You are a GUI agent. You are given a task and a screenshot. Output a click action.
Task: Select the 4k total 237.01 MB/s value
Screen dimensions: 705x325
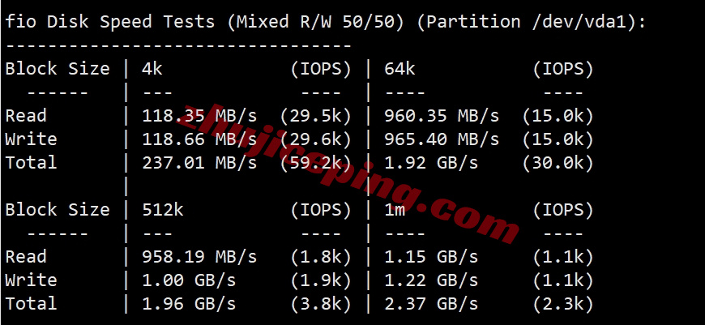[199, 162]
